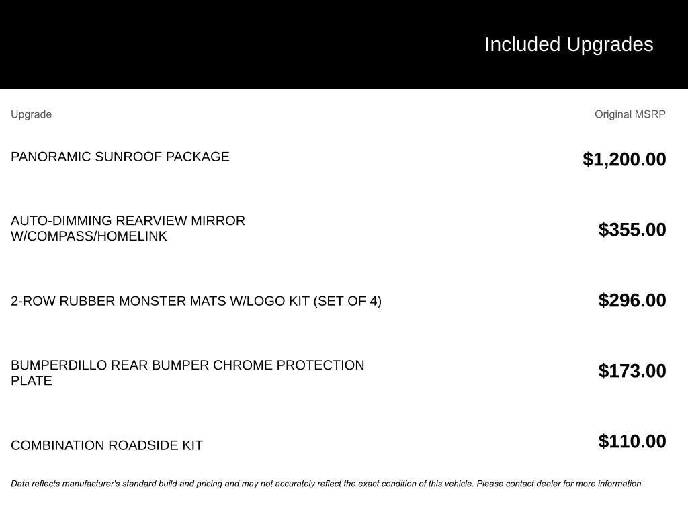Click the (SET OF 4) text
Screen dimensions: 688x516
[x=347, y=301]
